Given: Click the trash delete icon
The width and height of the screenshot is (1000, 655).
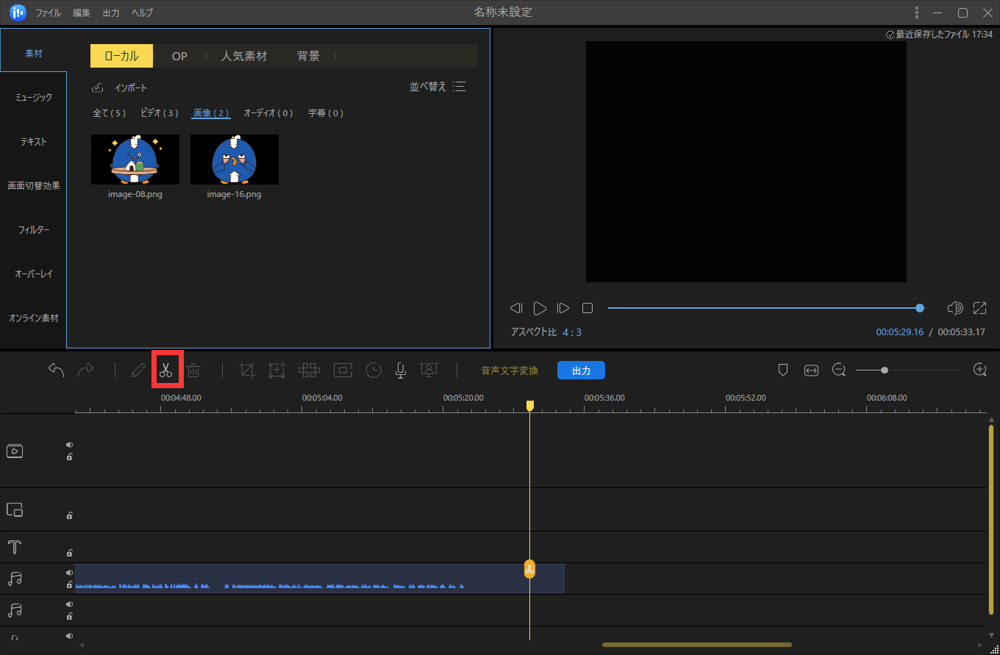Looking at the screenshot, I should point(193,371).
